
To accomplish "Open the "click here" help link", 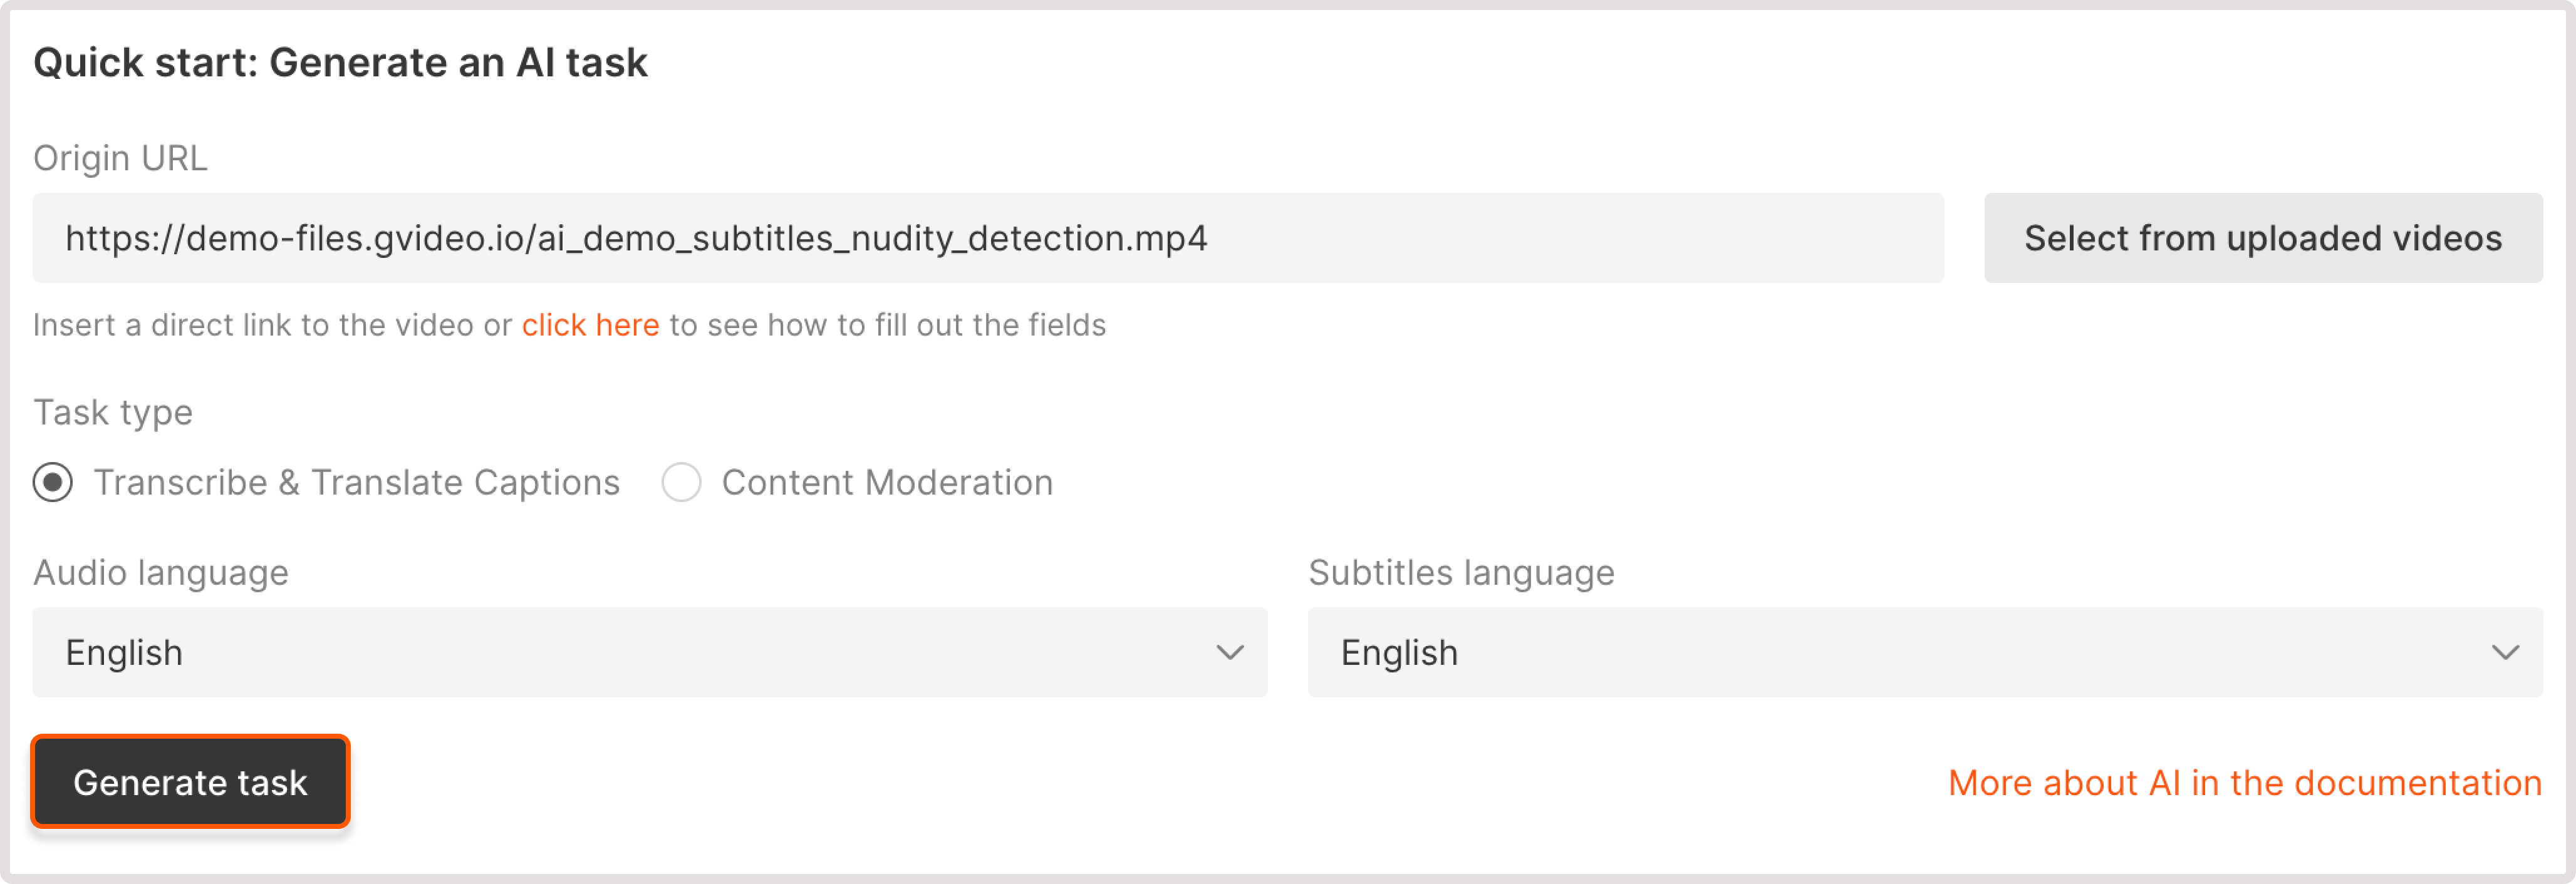I will coord(590,325).
